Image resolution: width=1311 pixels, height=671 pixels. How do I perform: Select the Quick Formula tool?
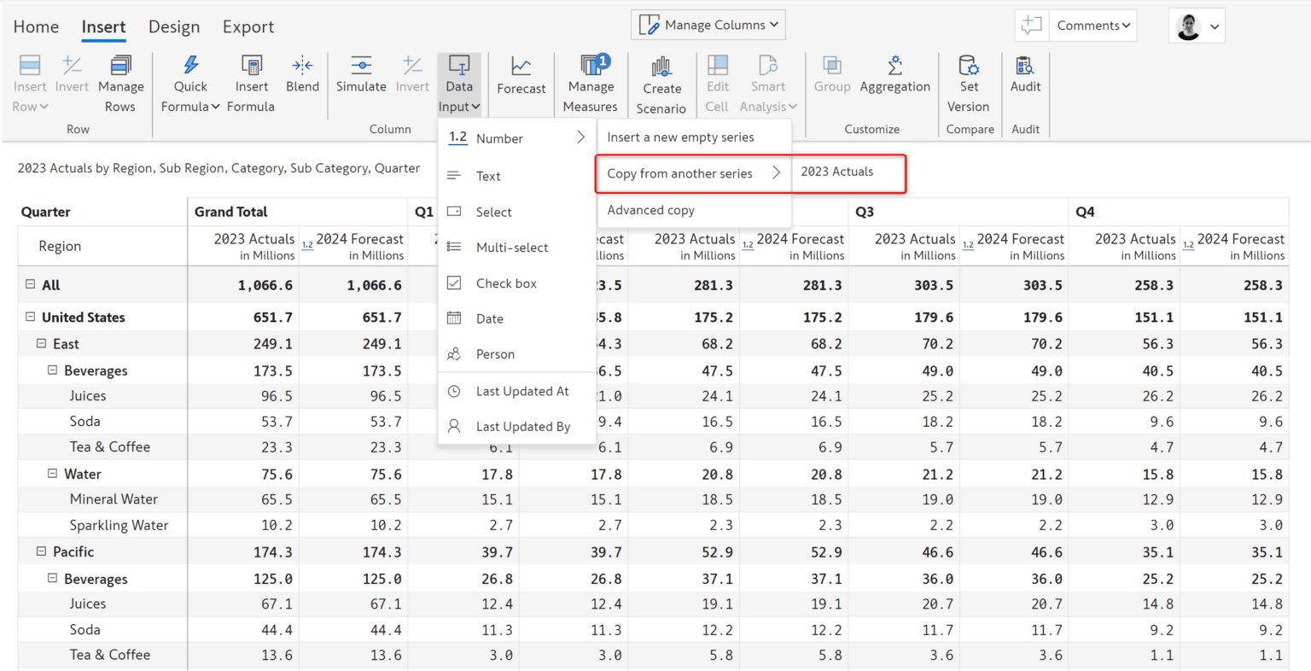[x=189, y=81]
